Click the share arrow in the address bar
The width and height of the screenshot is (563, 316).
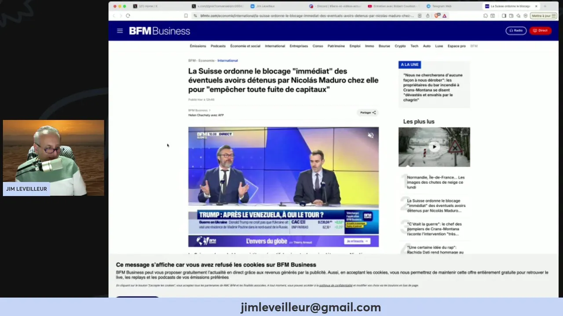pyautogui.click(x=428, y=16)
